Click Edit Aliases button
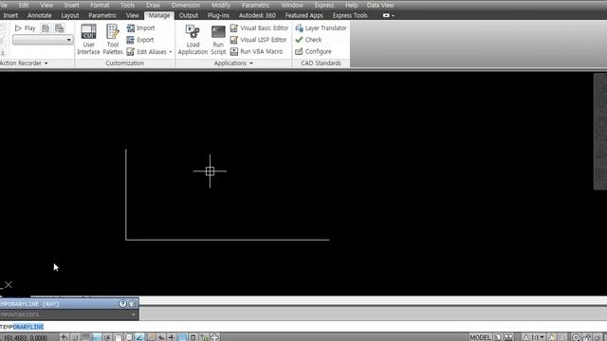The image size is (607, 341). (147, 52)
